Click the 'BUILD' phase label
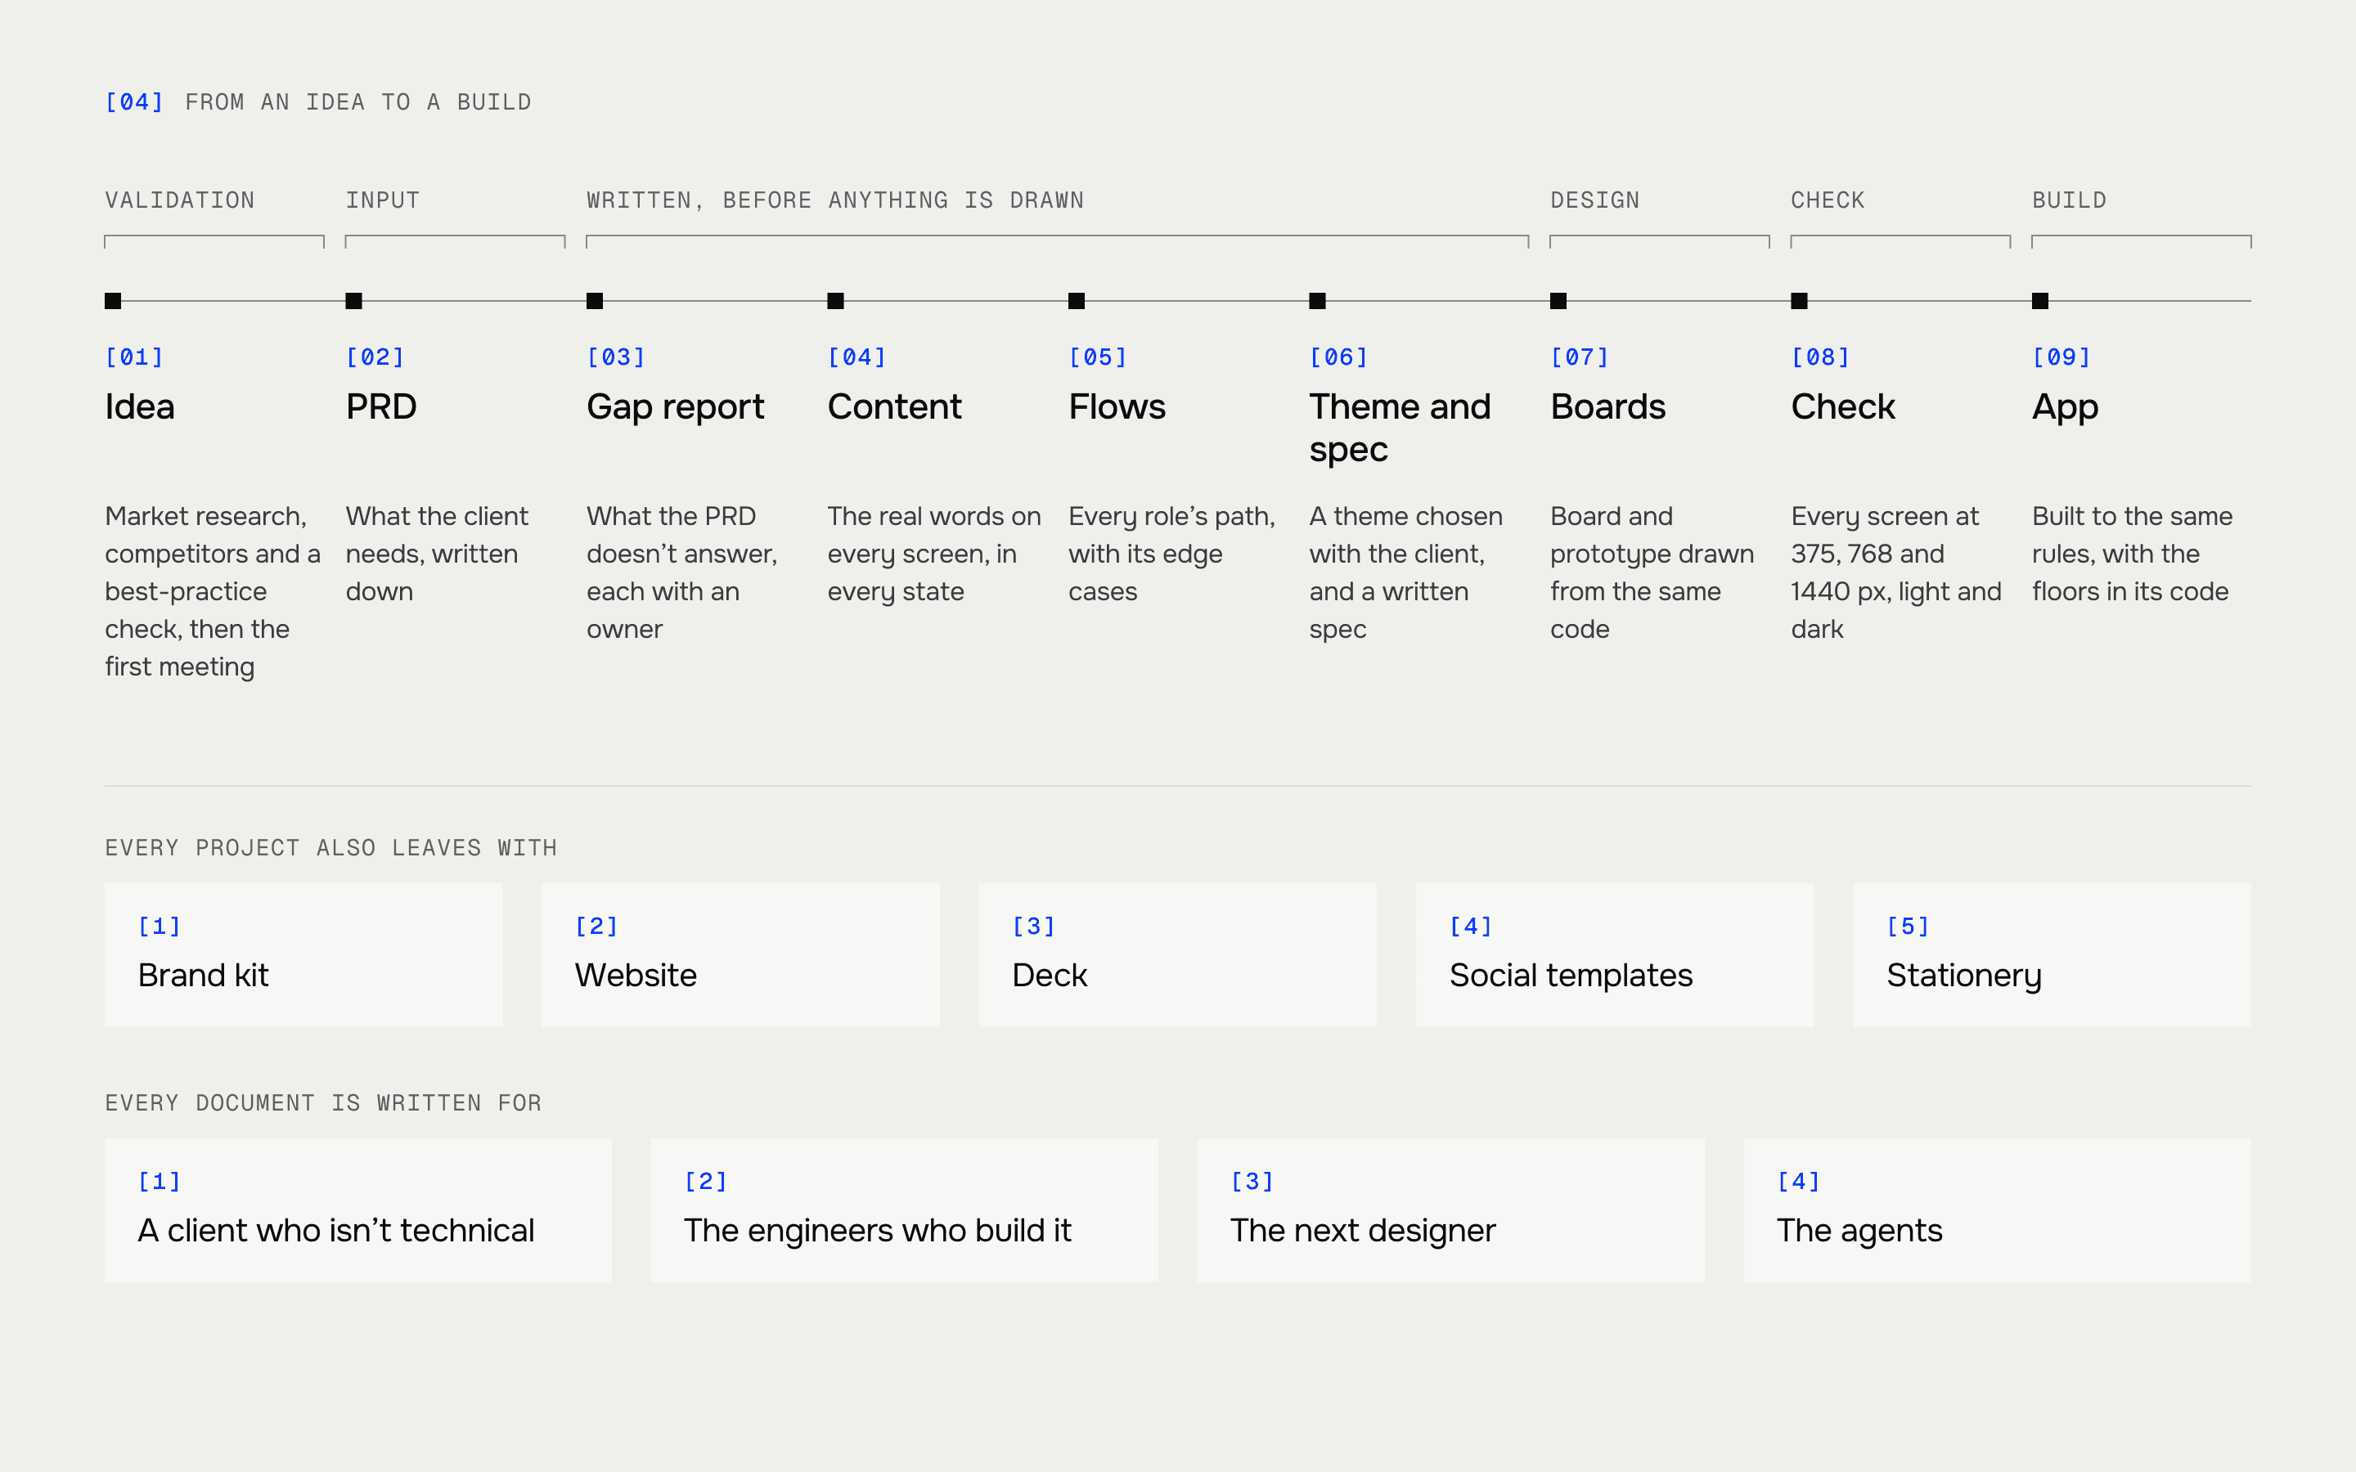Screen dimensions: 2356x1472 pyautogui.click(x=2069, y=200)
